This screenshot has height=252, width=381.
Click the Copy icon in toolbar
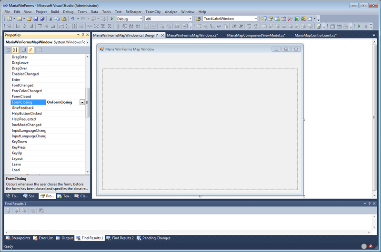point(57,19)
